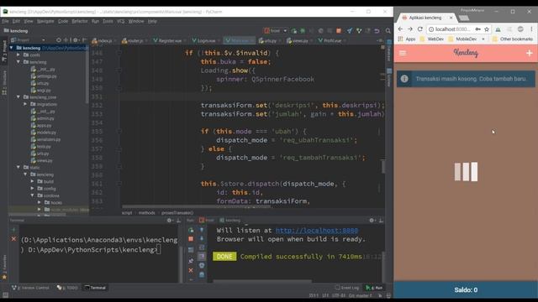Screen dimensions: 538x302
Task: Open the http://localhost:8080 link in Run output
Action: (317, 231)
